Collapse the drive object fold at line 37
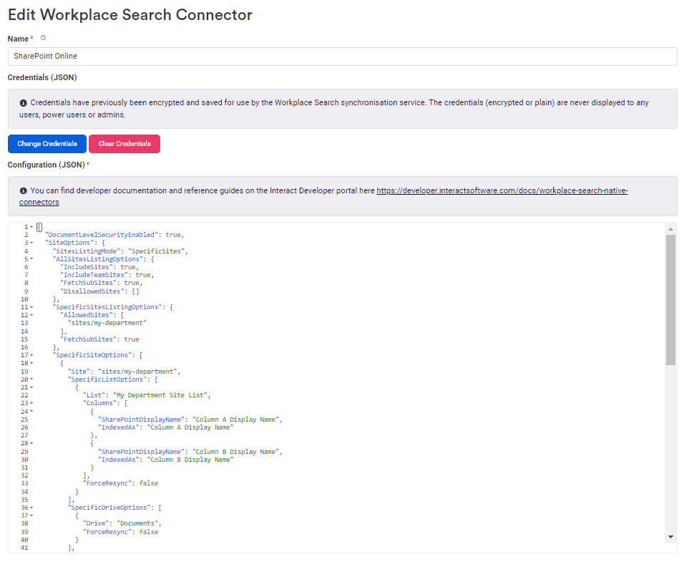 (31, 515)
